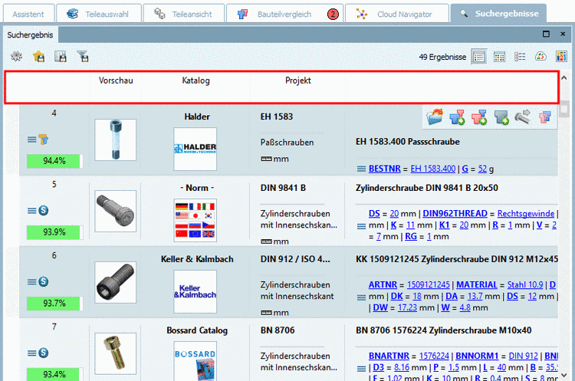Switch to the Teileansicht tab
The width and height of the screenshot is (575, 381).
coord(183,14)
